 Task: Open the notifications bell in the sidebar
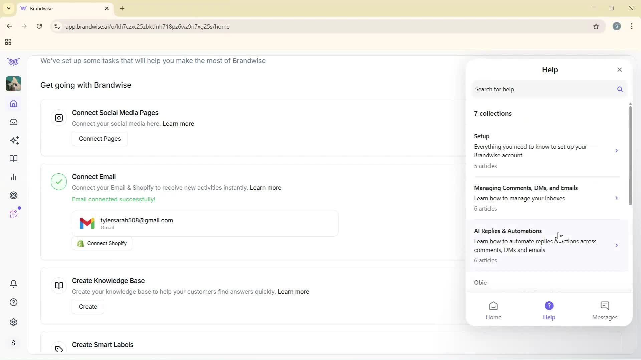13,284
